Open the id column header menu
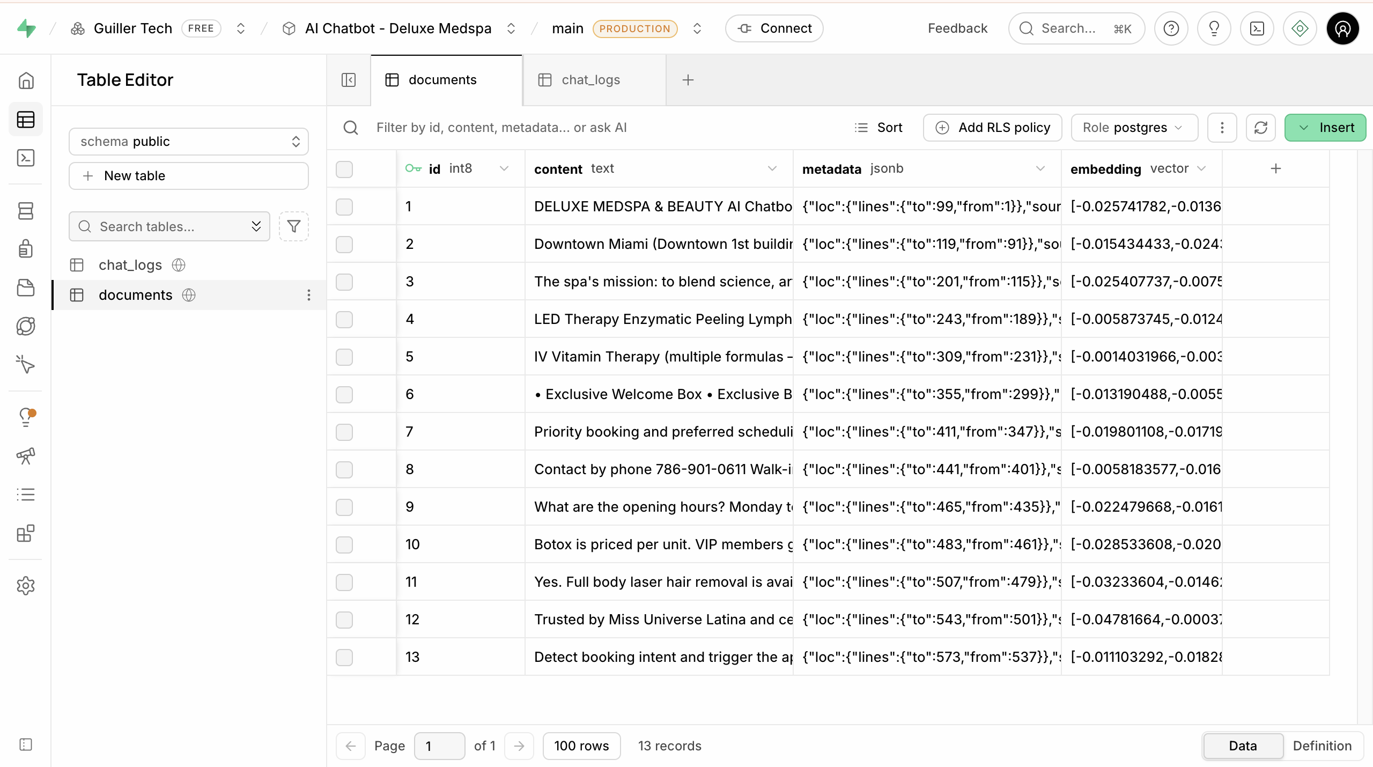Screen dimensions: 1373x767 (504, 168)
